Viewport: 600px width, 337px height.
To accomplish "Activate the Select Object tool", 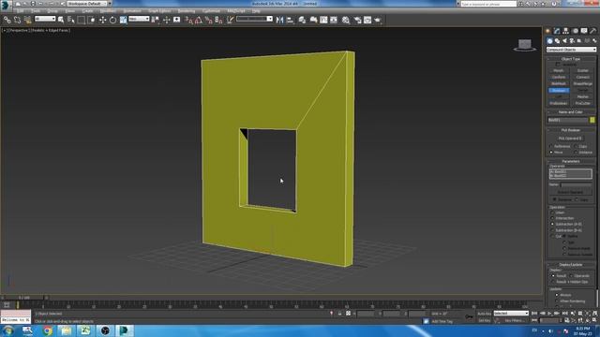I will 61,20.
